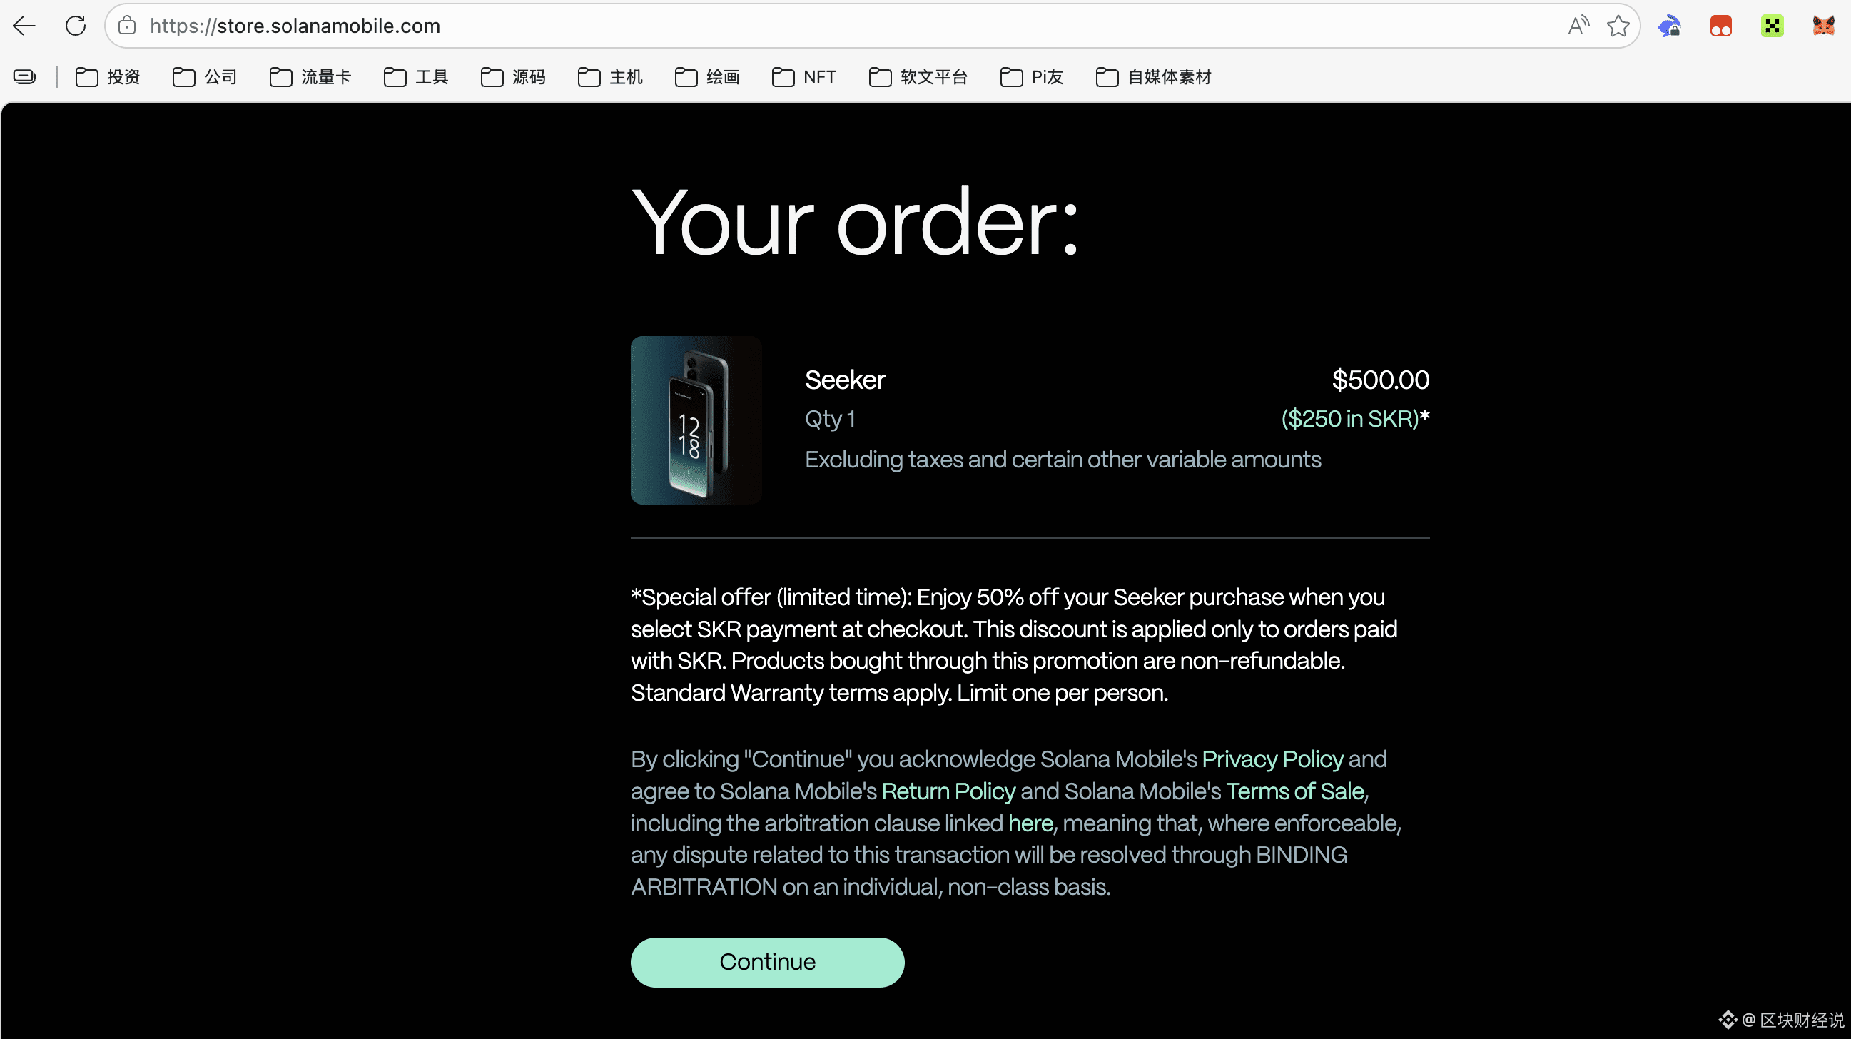Go back with the browser back arrow
Screen dimensions: 1851x1039
pos(24,26)
